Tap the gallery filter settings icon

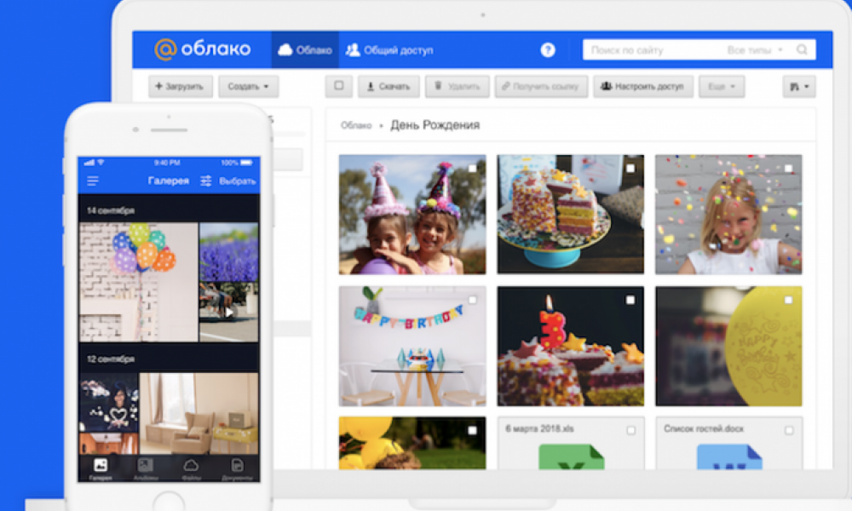pos(205,181)
